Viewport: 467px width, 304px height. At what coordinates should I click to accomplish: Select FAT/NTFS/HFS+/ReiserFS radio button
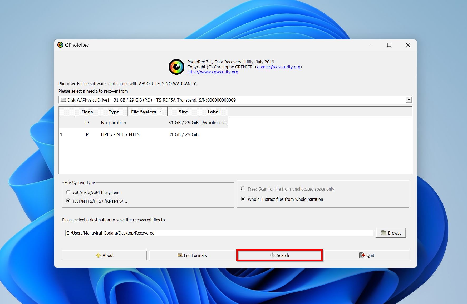click(x=68, y=201)
